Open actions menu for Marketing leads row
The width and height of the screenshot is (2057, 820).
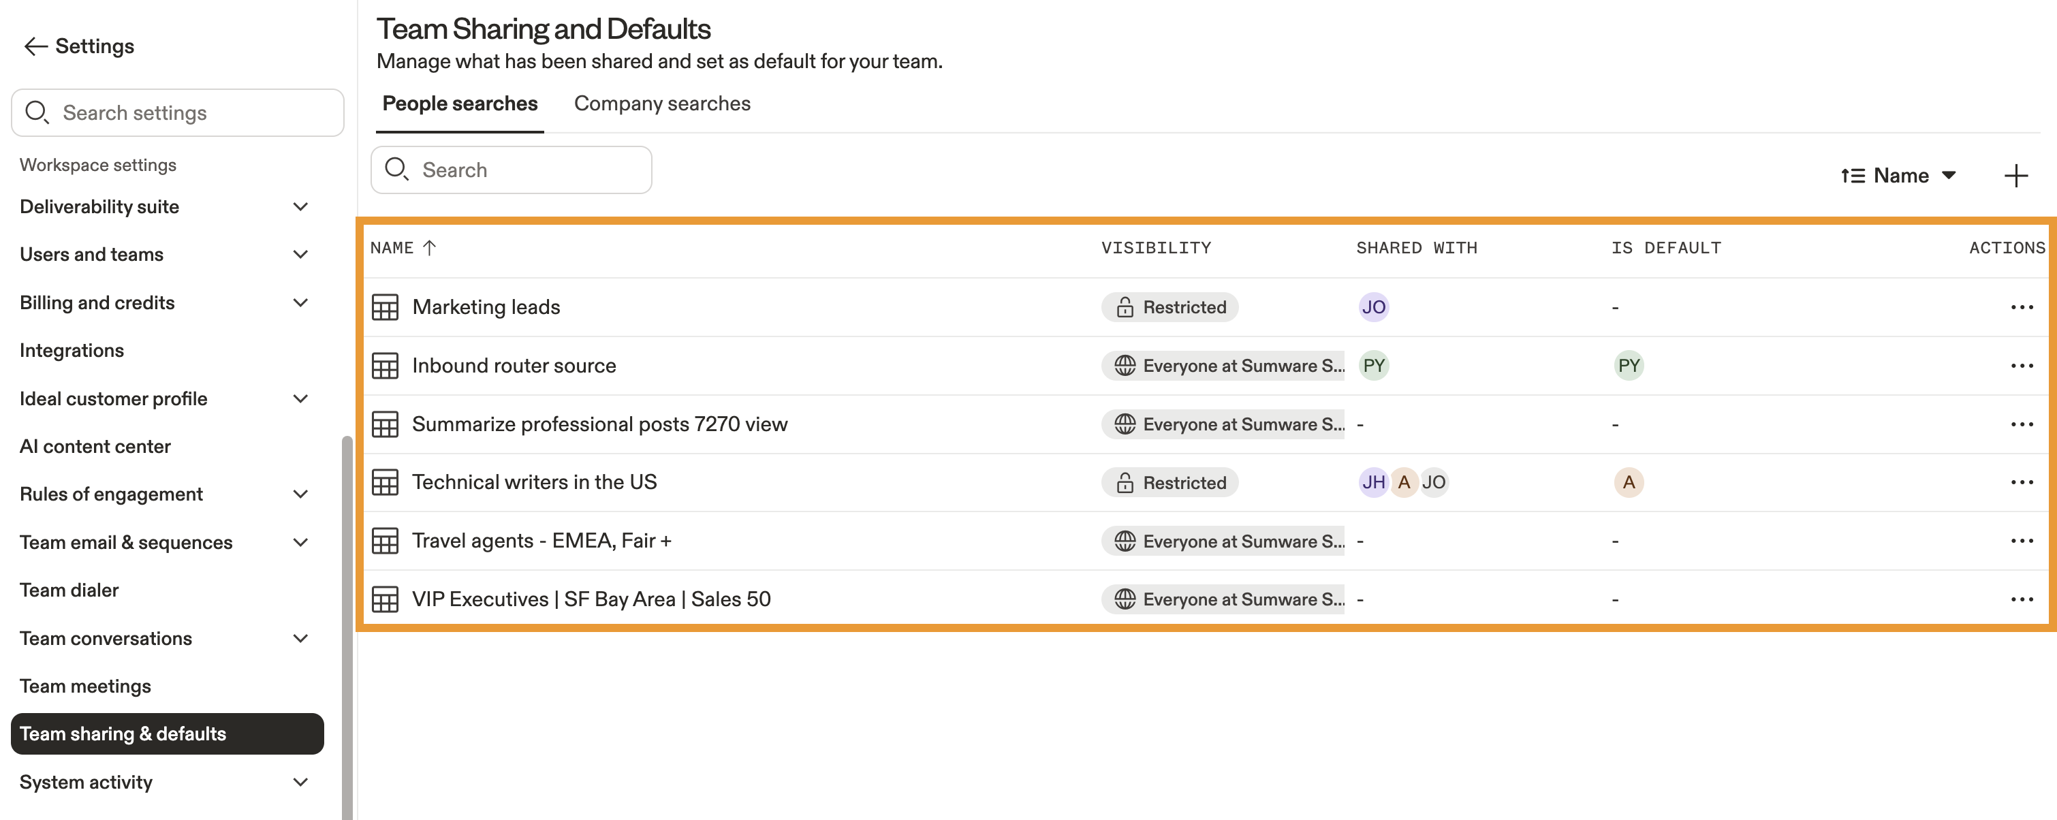2020,307
